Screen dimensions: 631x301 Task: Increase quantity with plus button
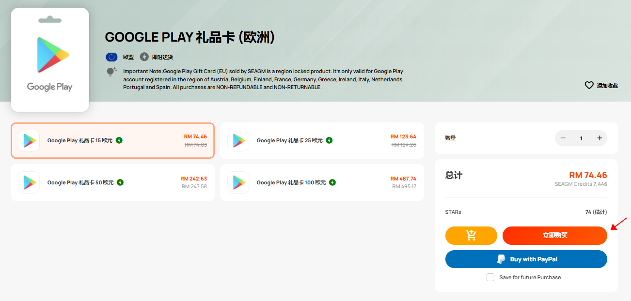pyautogui.click(x=599, y=138)
